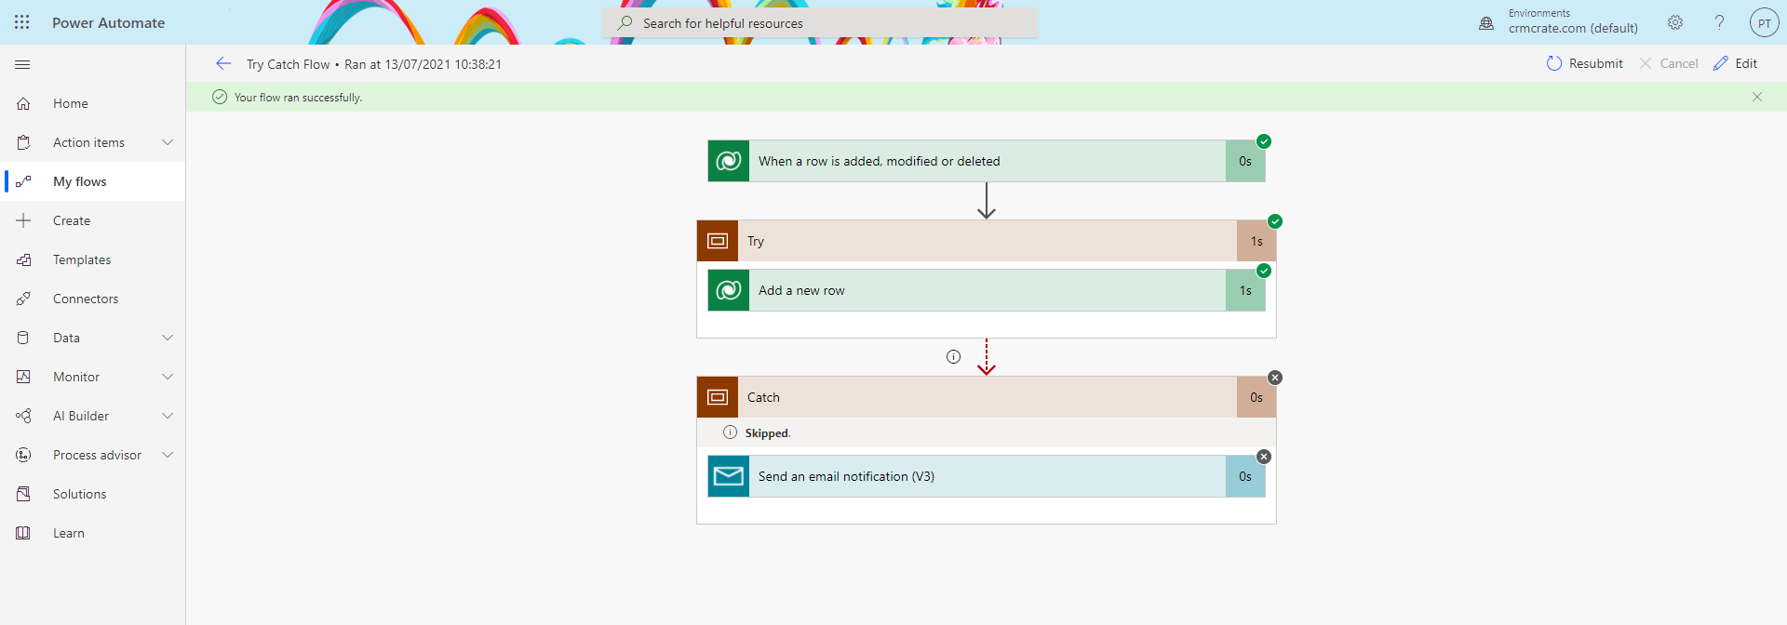
Task: Open the Templates menu item
Action: [x=93, y=259]
